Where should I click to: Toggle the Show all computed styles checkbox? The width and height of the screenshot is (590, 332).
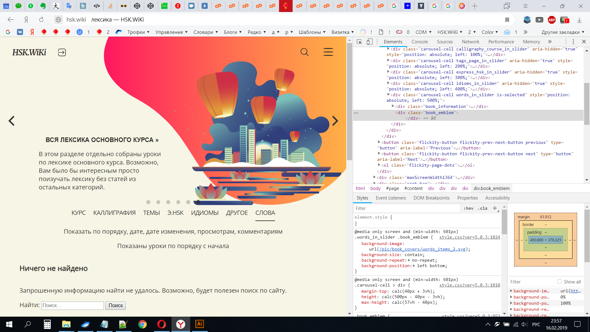559,282
